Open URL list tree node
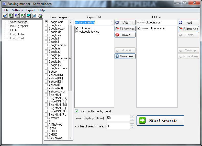202x146 pixels. 14,30
